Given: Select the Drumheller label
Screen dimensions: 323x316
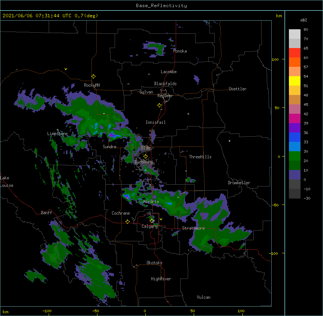Looking at the screenshot, I should click(x=239, y=183).
